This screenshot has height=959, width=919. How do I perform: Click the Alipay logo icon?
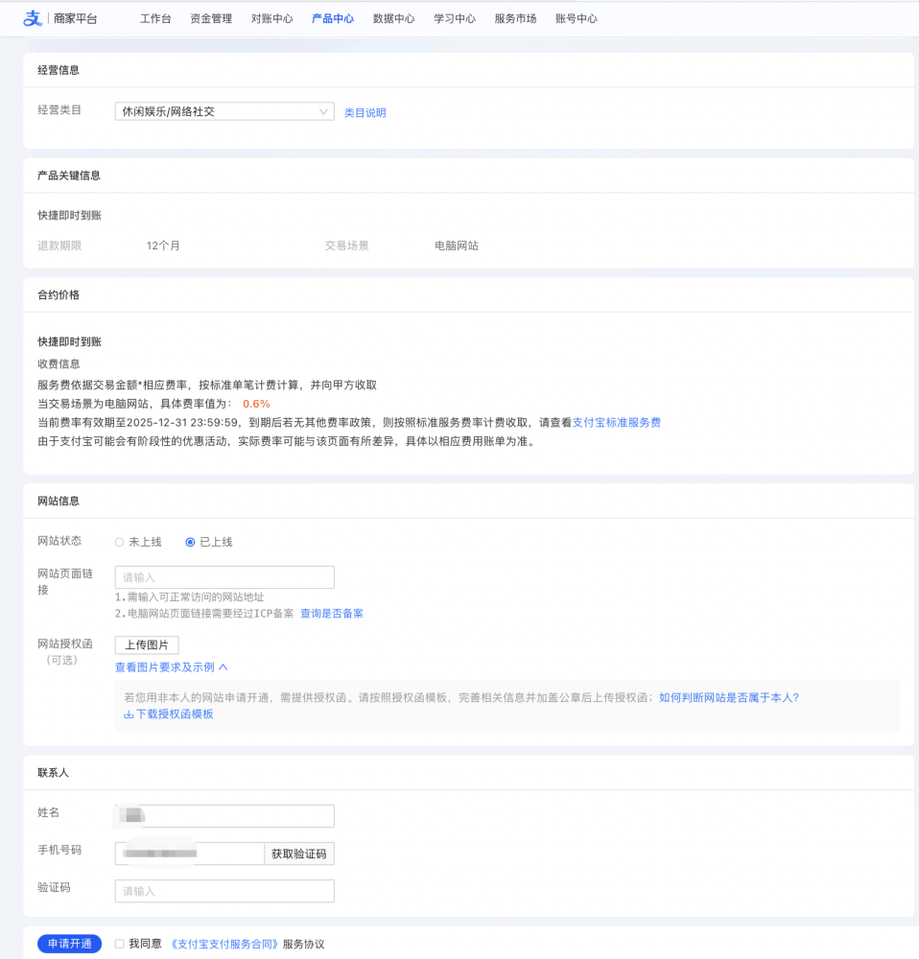(x=33, y=18)
